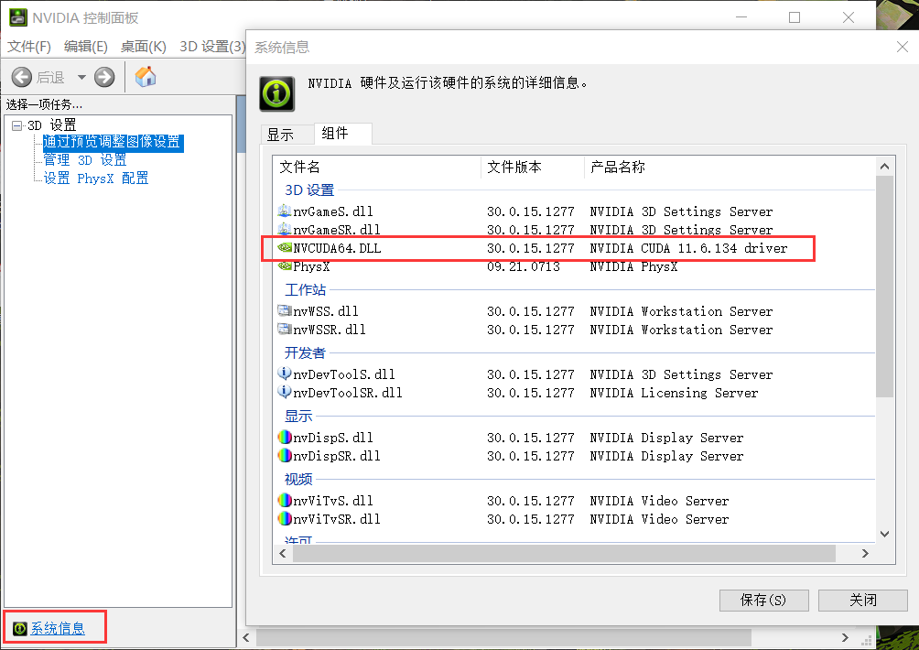Select the nvWSS.dll file name
This screenshot has height=650, width=919.
click(326, 311)
